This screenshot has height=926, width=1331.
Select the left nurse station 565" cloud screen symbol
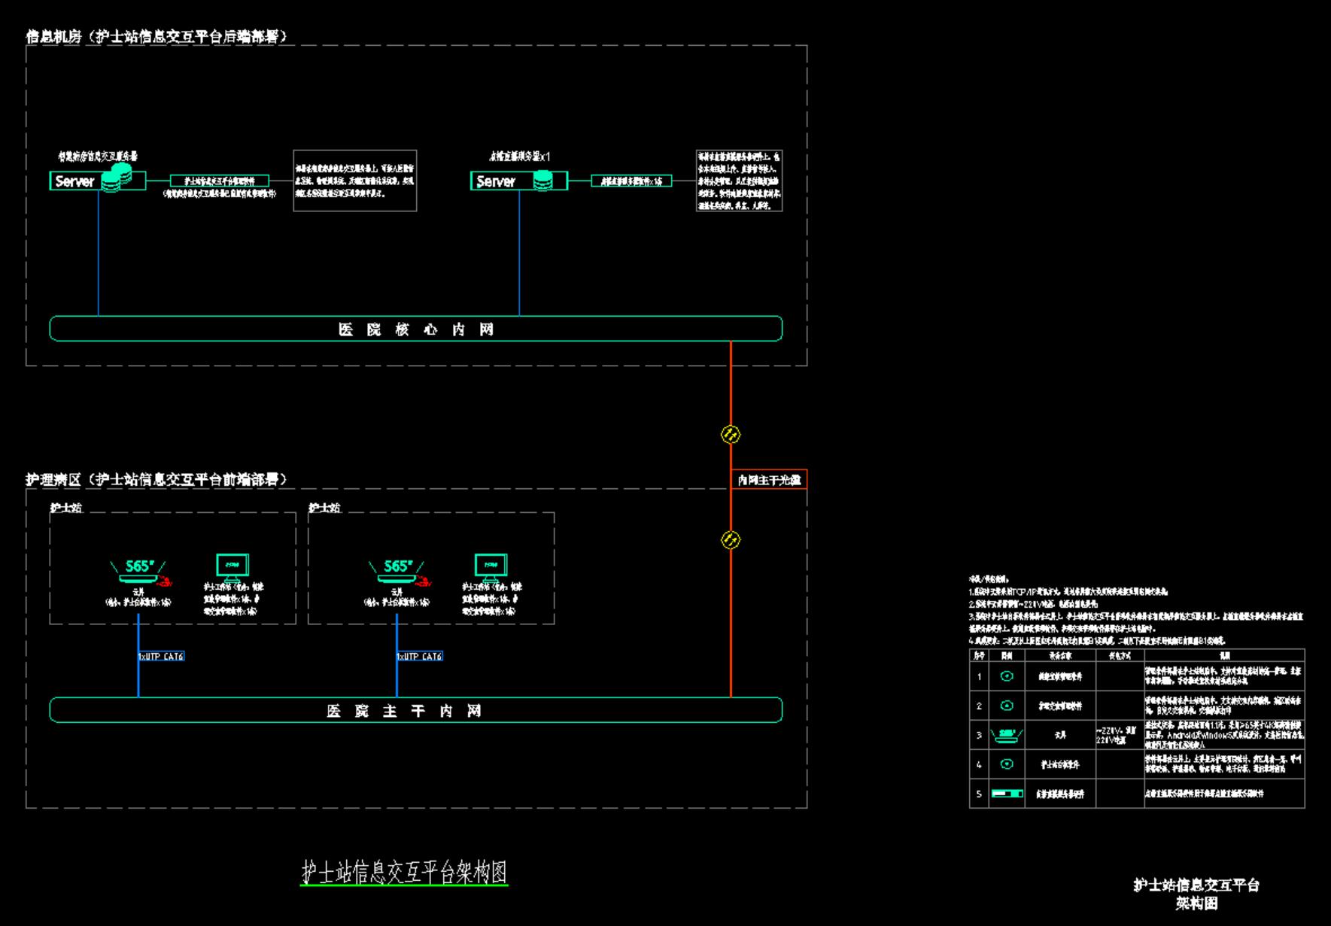[139, 570]
